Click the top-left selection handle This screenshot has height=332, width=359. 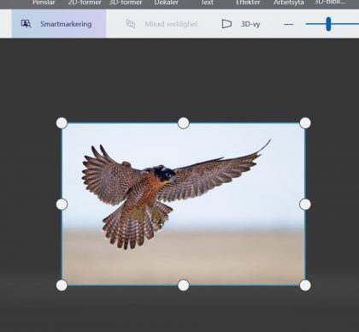62,123
